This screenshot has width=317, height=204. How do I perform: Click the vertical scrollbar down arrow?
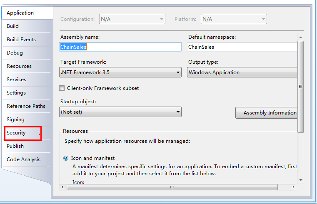[301, 180]
